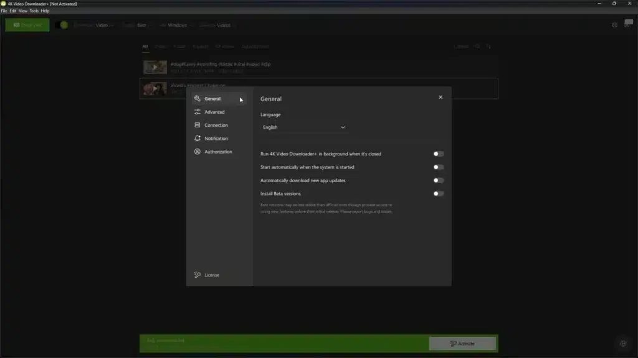The image size is (638, 358).
Task: Open the For Windows dropdown in toolbar
Action: pos(177,25)
